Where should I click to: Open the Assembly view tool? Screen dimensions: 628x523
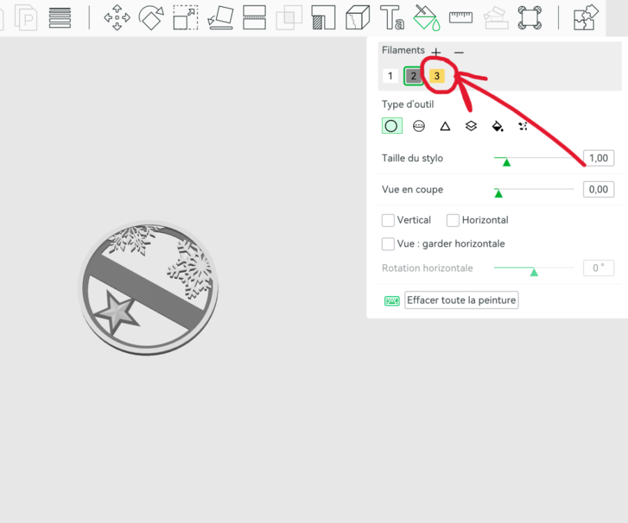530,17
